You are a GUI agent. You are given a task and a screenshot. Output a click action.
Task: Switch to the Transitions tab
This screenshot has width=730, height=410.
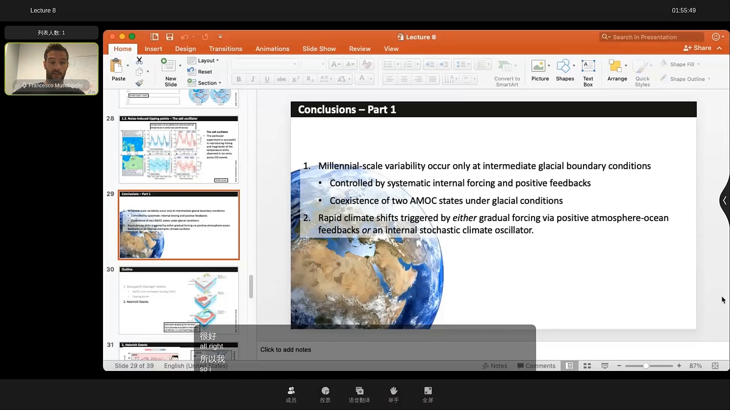click(x=225, y=49)
